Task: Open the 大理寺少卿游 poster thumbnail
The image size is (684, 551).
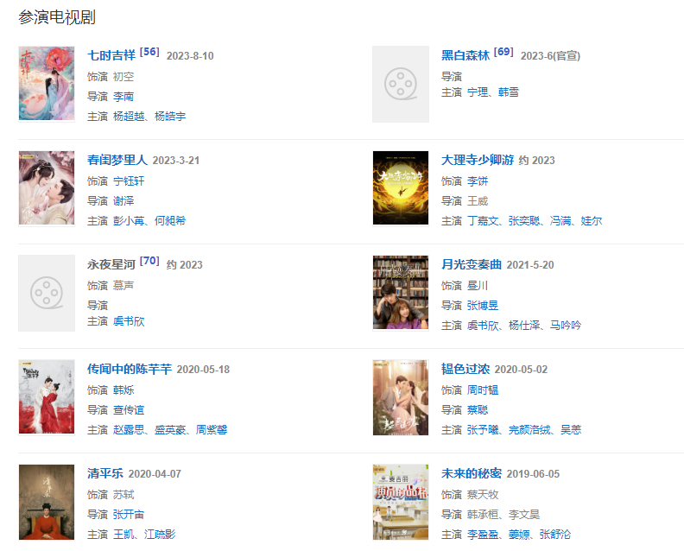Action: tap(401, 188)
